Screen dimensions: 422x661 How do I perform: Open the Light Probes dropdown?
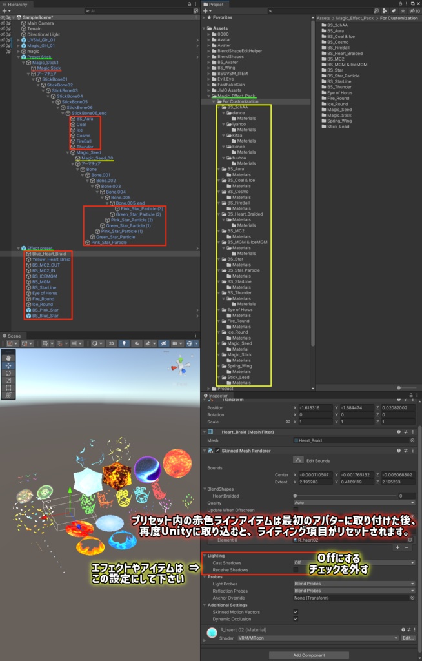(354, 584)
